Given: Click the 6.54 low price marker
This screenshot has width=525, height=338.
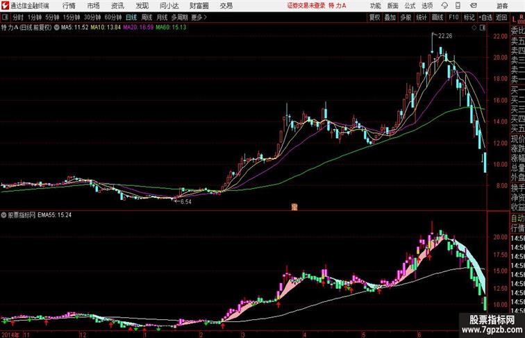Looking at the screenshot, I should (x=186, y=202).
